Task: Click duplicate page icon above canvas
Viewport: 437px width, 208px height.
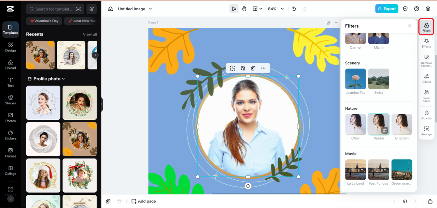Action: (328, 23)
